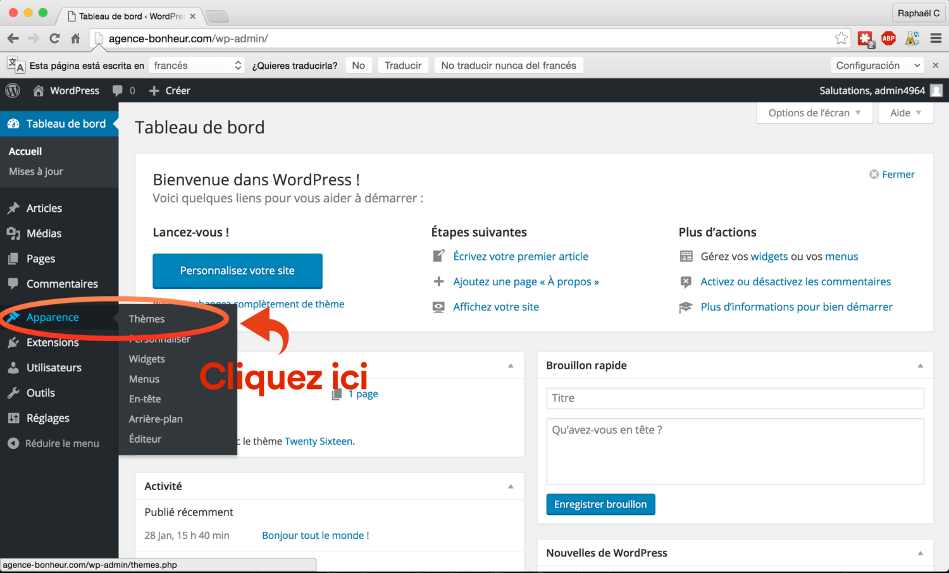Click the Personnalisez votre site button
The height and width of the screenshot is (573, 949).
tap(237, 271)
